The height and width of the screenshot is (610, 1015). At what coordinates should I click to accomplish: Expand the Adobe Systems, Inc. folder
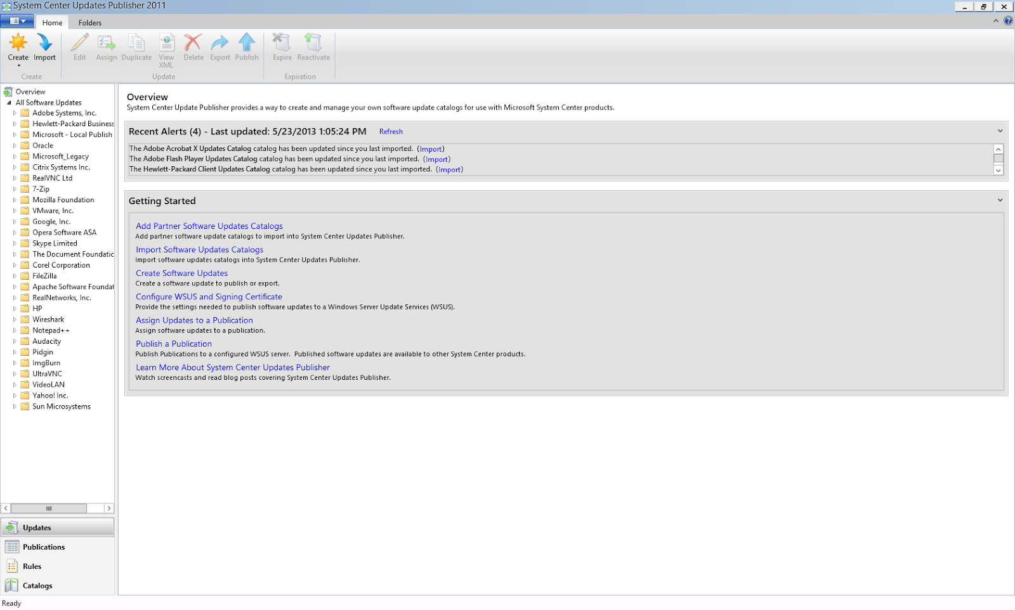coord(15,112)
